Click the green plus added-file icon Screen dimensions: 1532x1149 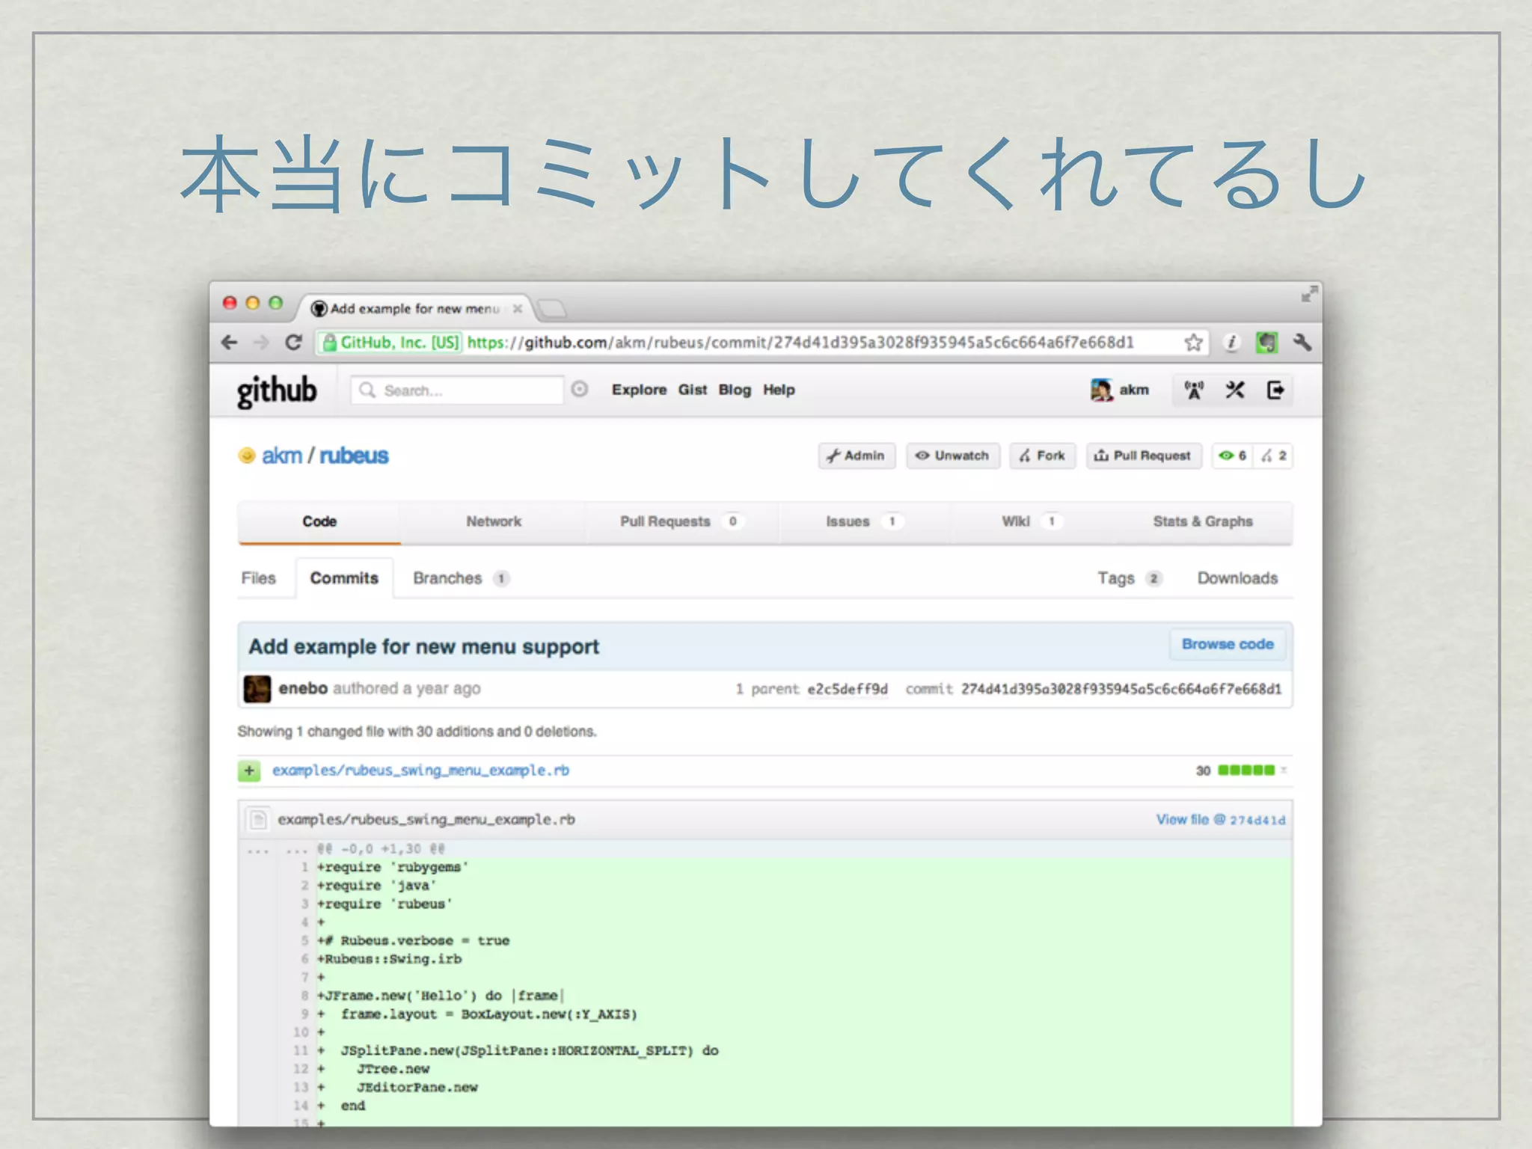[249, 770]
